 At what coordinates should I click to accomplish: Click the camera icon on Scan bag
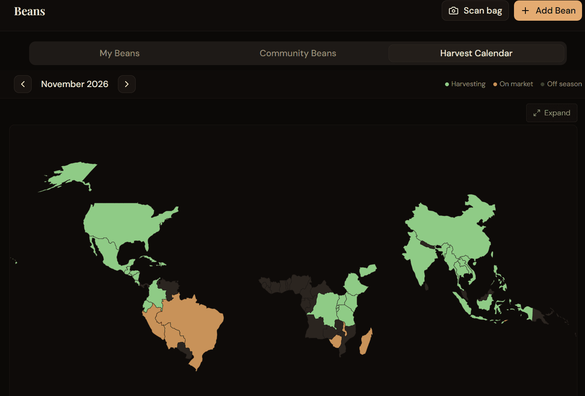pyautogui.click(x=453, y=11)
